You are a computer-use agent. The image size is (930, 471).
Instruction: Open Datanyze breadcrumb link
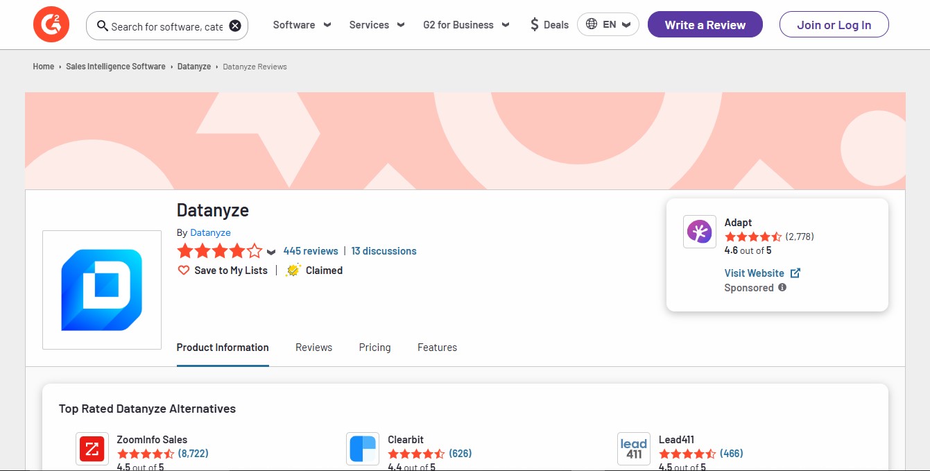pyautogui.click(x=194, y=67)
